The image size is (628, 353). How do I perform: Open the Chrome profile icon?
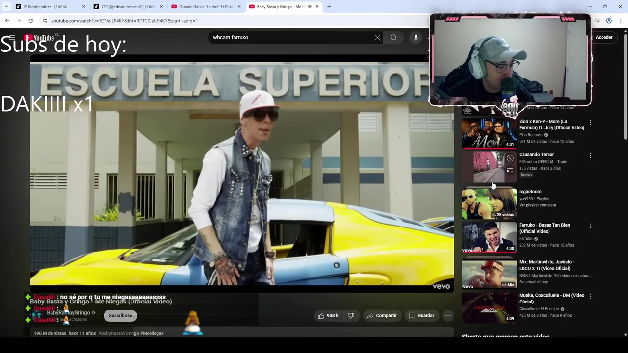point(609,21)
